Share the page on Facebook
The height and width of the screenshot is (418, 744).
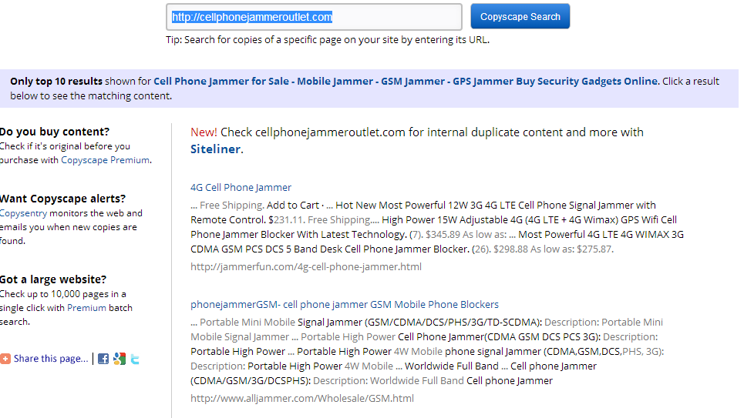pyautogui.click(x=103, y=359)
